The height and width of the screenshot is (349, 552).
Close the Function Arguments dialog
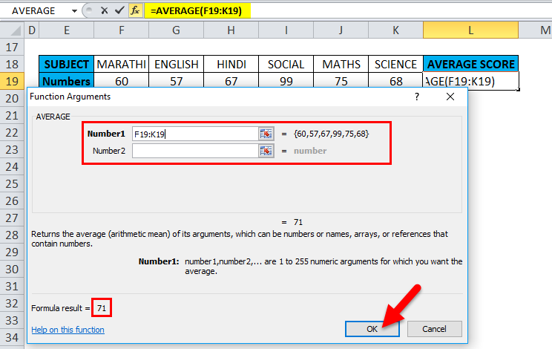(x=450, y=97)
